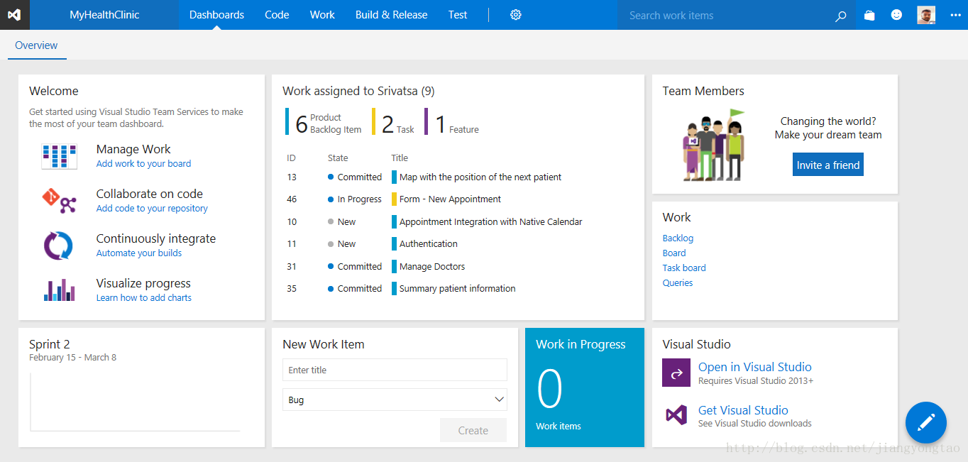
Task: Expand the Bug work item type dropdown
Action: pyautogui.click(x=395, y=400)
